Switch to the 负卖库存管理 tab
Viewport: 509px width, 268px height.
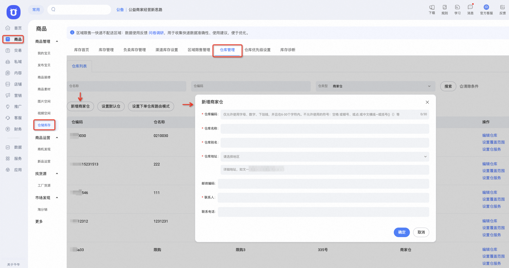click(135, 50)
